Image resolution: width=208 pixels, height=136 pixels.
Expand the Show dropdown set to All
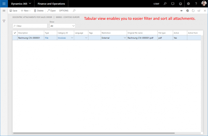click(x=62, y=26)
